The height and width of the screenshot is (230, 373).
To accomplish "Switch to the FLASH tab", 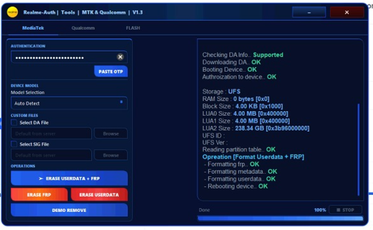I will 133,28.
